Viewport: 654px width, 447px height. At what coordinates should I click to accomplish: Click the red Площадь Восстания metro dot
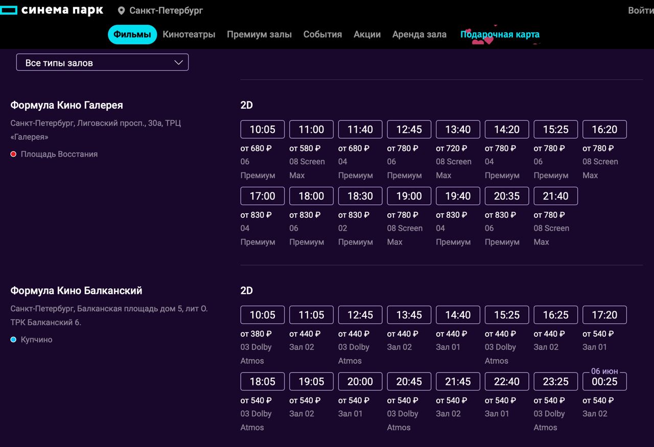click(x=13, y=154)
